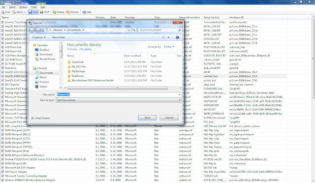This screenshot has height=183, width=315.
Task: Uncheck WAN Miniport (Network Monitor) driver
Action: tap(2, 155)
